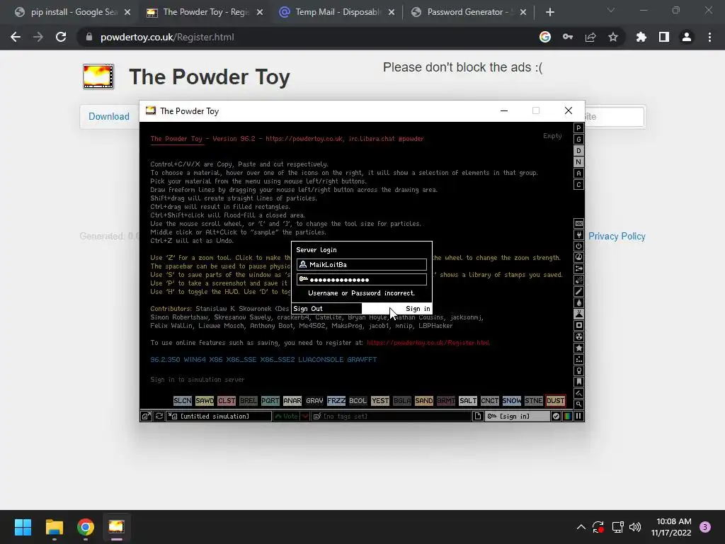
Task: Expand the Chrome tab search chevron
Action: (611, 10)
